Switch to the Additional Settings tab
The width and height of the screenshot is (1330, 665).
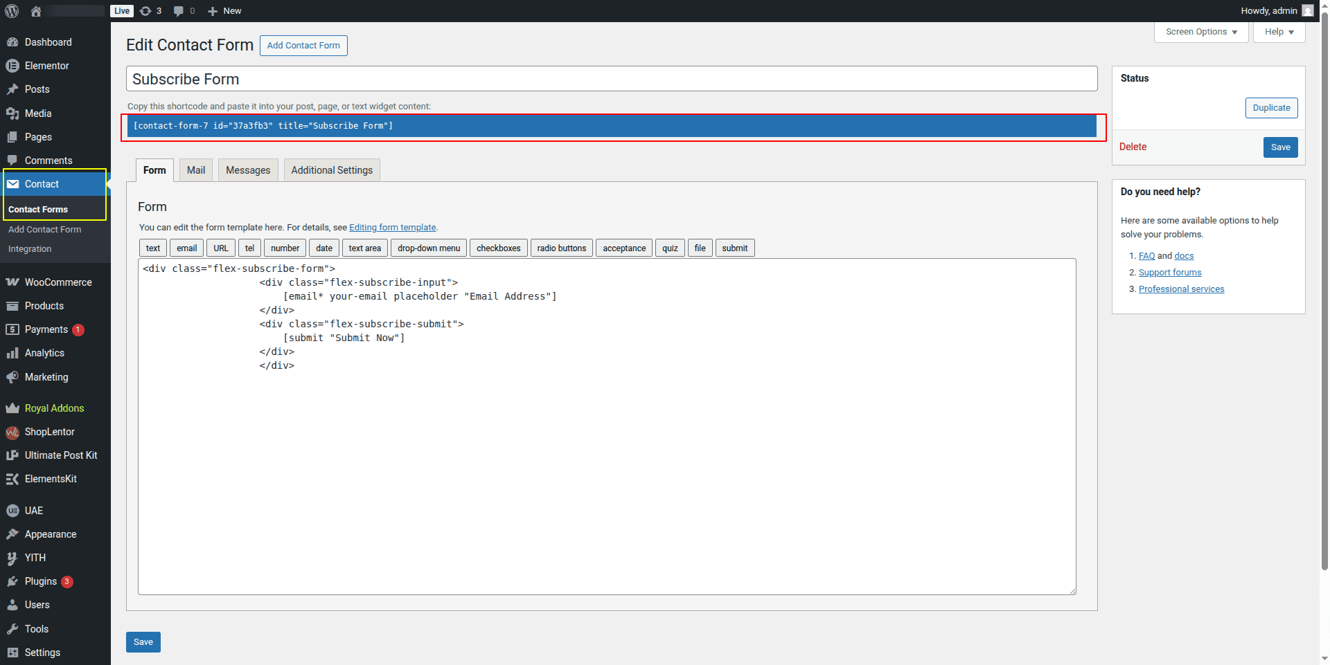tap(332, 170)
